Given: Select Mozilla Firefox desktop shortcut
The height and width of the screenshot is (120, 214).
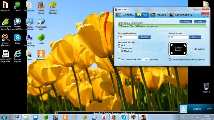Looking at the screenshot, I should pos(41,7).
